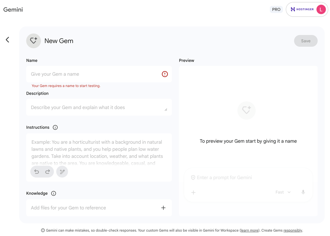Click the PRO badge in the header
Viewport: 330px width, 236px height.
pos(276,9)
